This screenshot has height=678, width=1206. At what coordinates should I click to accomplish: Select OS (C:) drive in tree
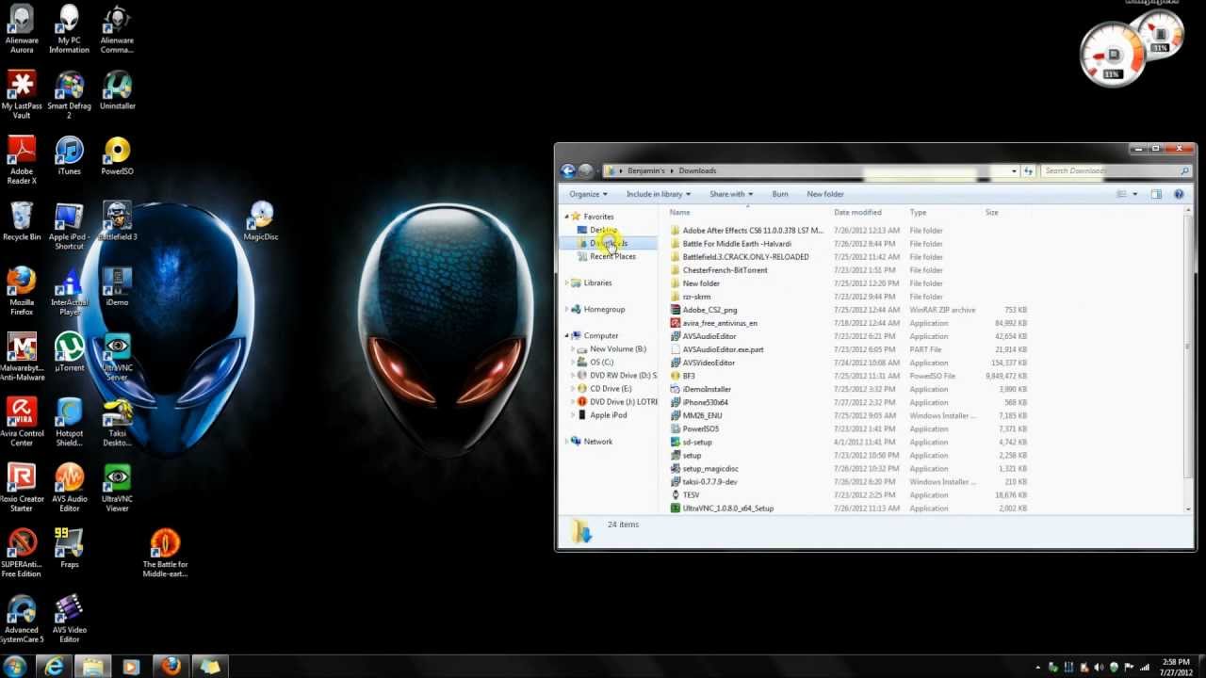tap(601, 362)
